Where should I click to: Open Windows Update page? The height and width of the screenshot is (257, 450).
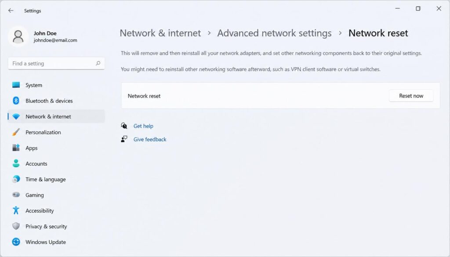pos(56,242)
